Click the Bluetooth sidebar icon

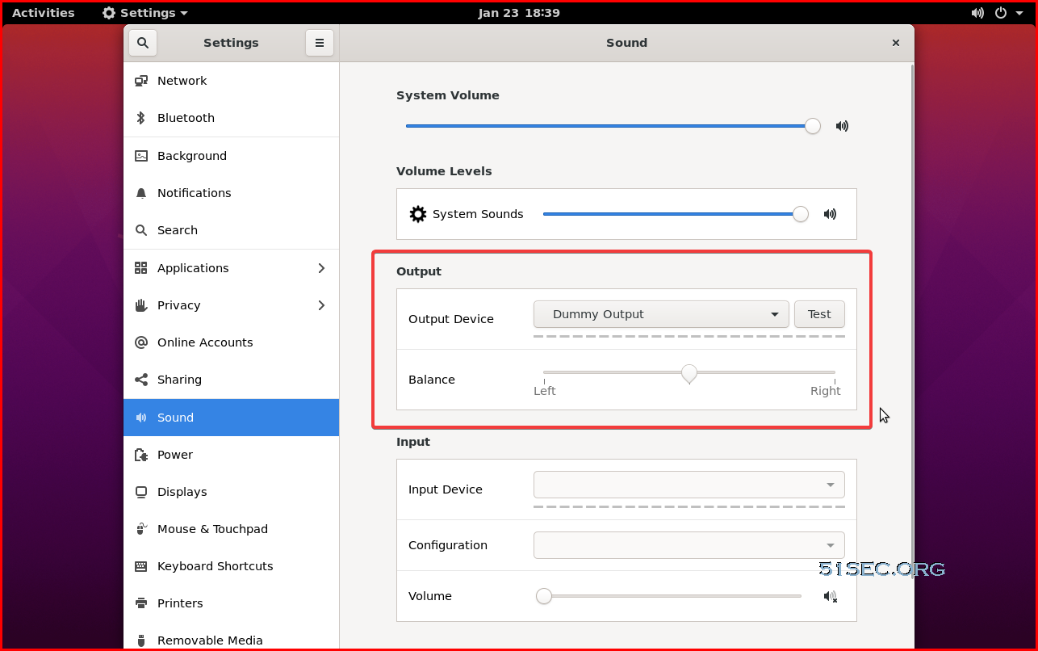[x=140, y=118]
